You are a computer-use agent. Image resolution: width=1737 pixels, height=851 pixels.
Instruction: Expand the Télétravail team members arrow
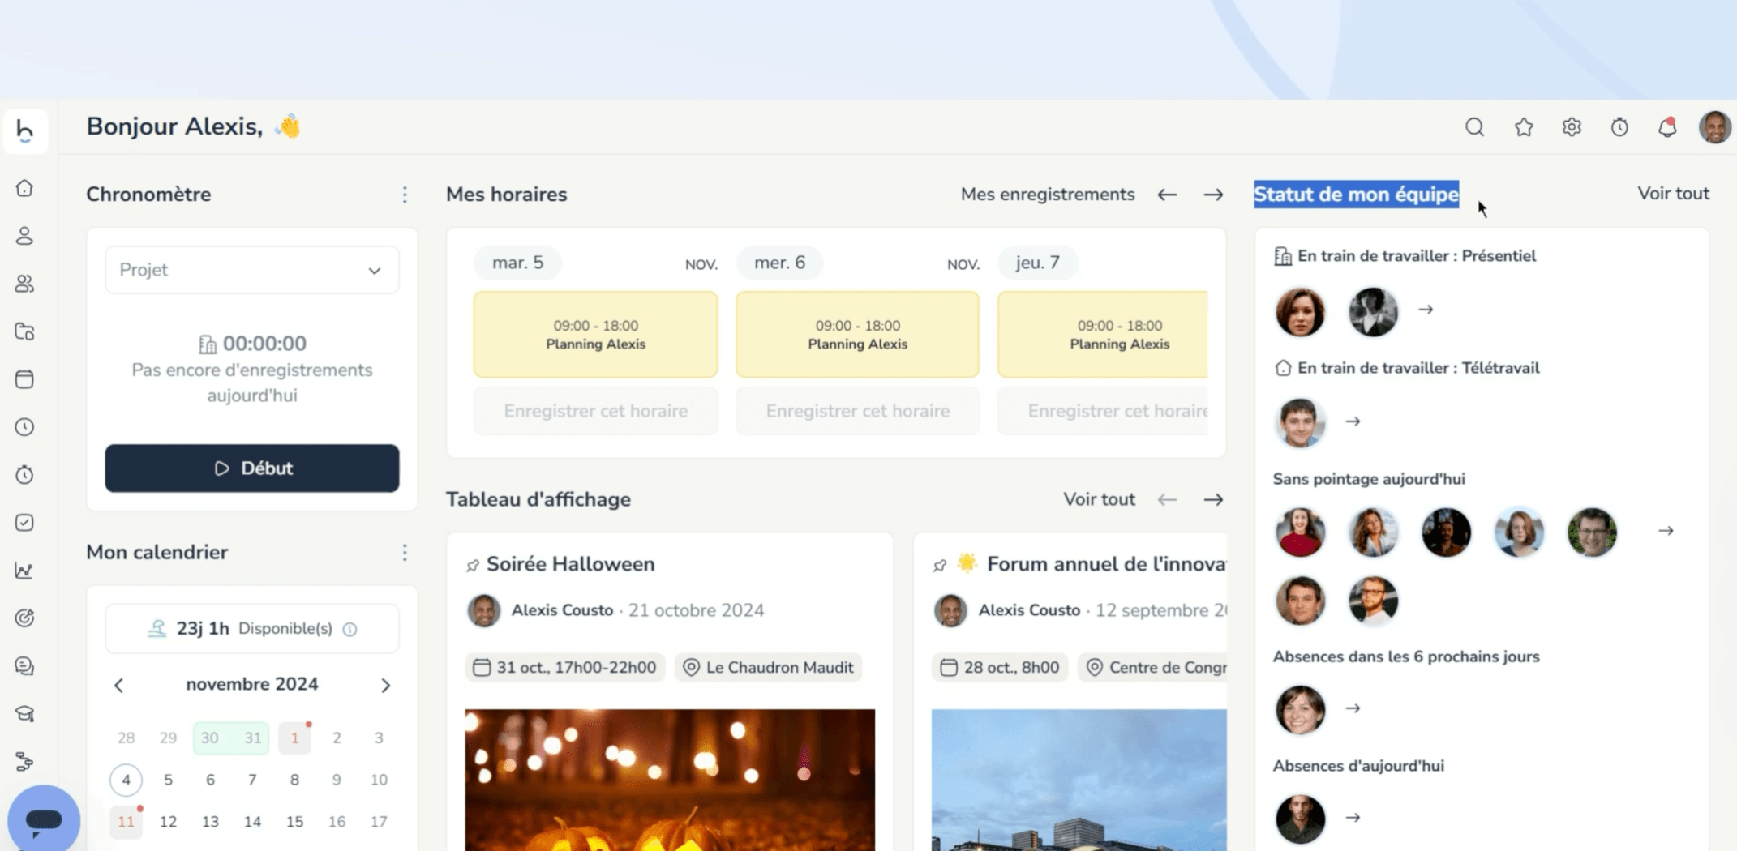point(1353,421)
